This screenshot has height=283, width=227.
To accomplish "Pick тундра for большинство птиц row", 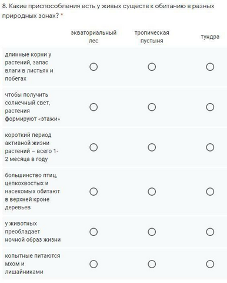I will pos(210,192).
